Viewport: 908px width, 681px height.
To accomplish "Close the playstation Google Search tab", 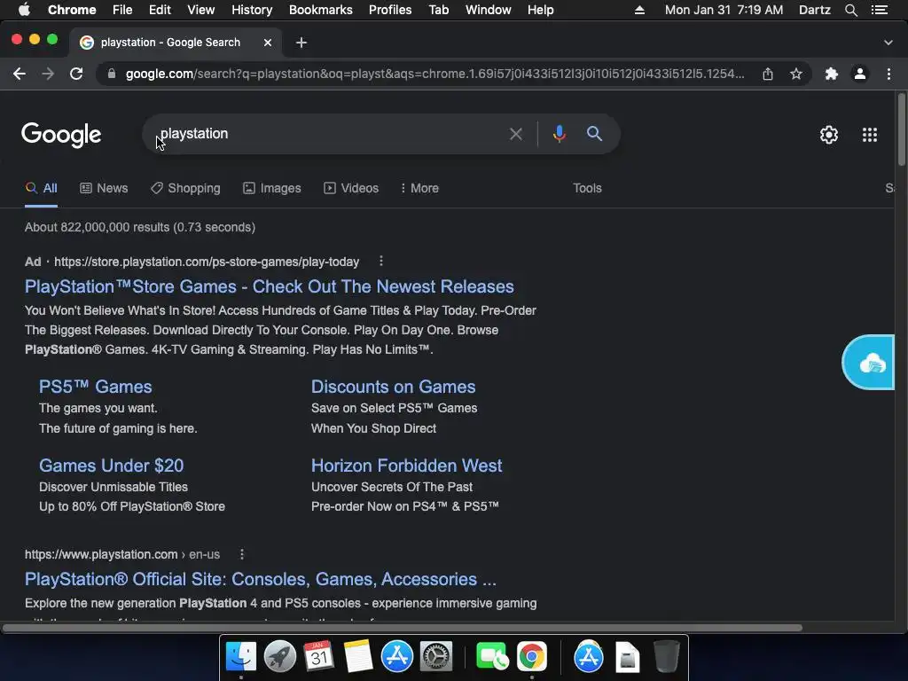I will [268, 43].
